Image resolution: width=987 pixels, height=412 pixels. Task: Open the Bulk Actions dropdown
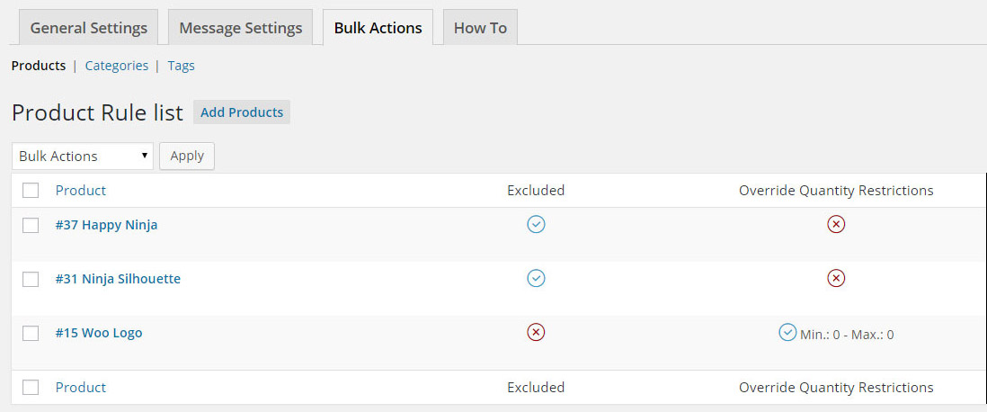[83, 156]
